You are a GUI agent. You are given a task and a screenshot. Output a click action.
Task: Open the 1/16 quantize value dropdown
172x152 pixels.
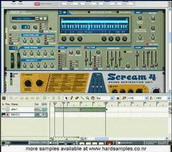tap(147, 98)
